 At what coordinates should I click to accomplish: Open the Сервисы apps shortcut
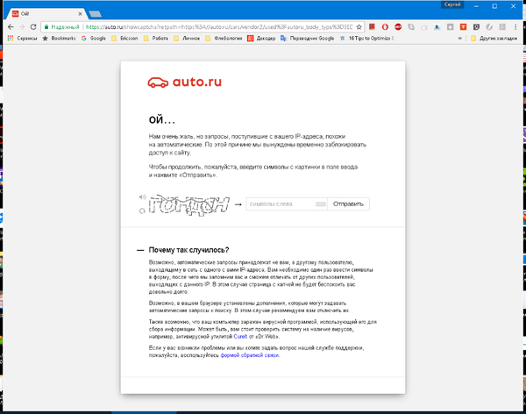pos(22,39)
